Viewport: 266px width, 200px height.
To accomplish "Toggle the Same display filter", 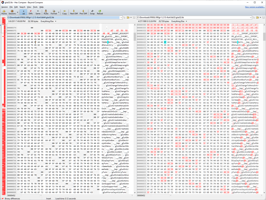I will (x=38, y=12).
